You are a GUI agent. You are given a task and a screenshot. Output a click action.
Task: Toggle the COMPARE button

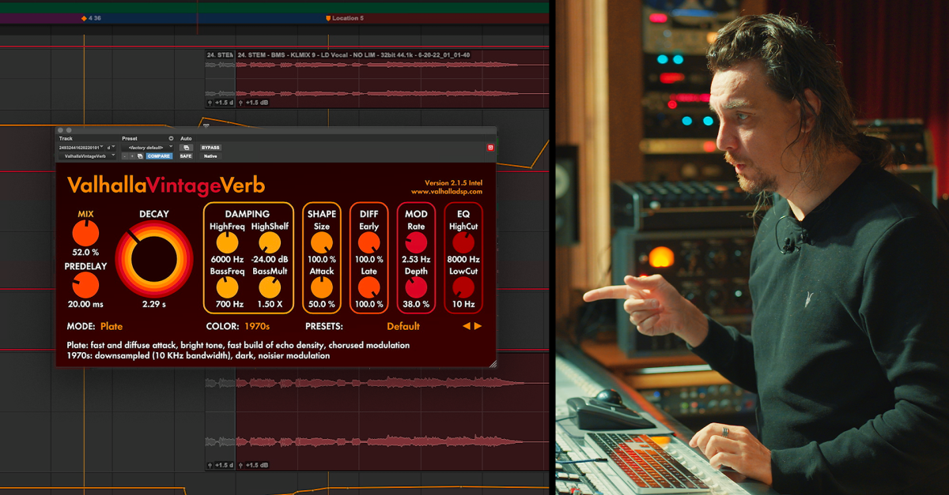point(159,156)
